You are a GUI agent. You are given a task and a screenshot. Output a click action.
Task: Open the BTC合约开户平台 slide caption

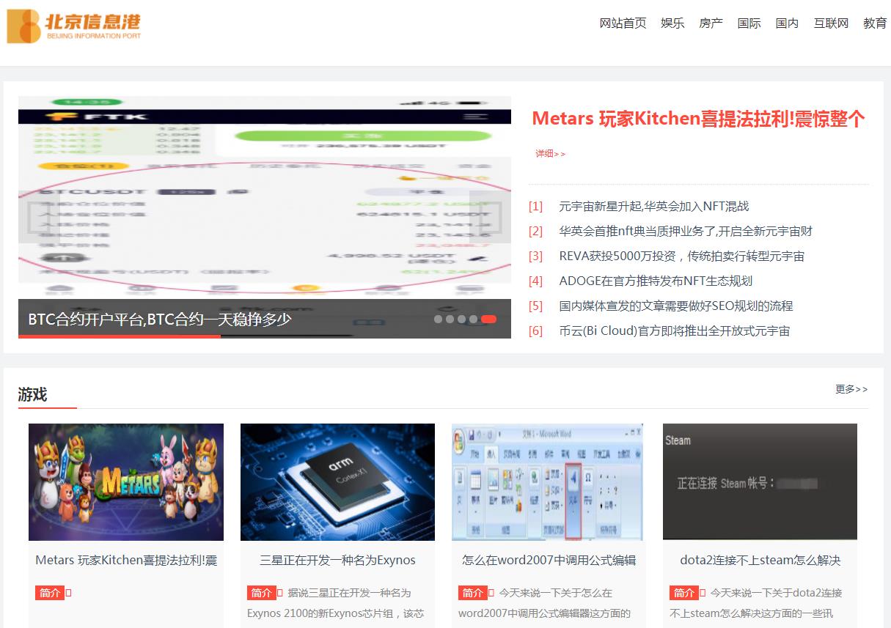pyautogui.click(x=160, y=319)
